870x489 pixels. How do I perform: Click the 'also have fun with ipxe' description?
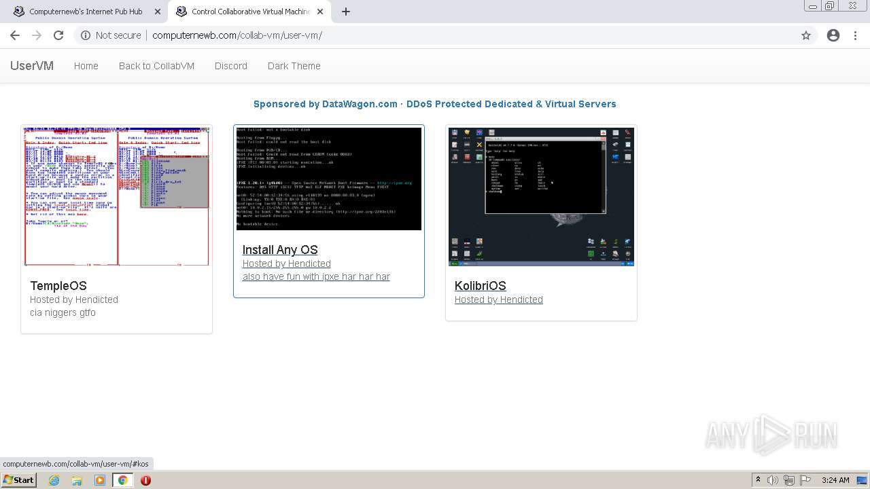pyautogui.click(x=316, y=276)
